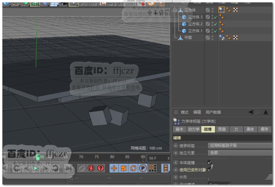
Task: Toggle position keyframe recording move icon
Action: click(x=114, y=168)
